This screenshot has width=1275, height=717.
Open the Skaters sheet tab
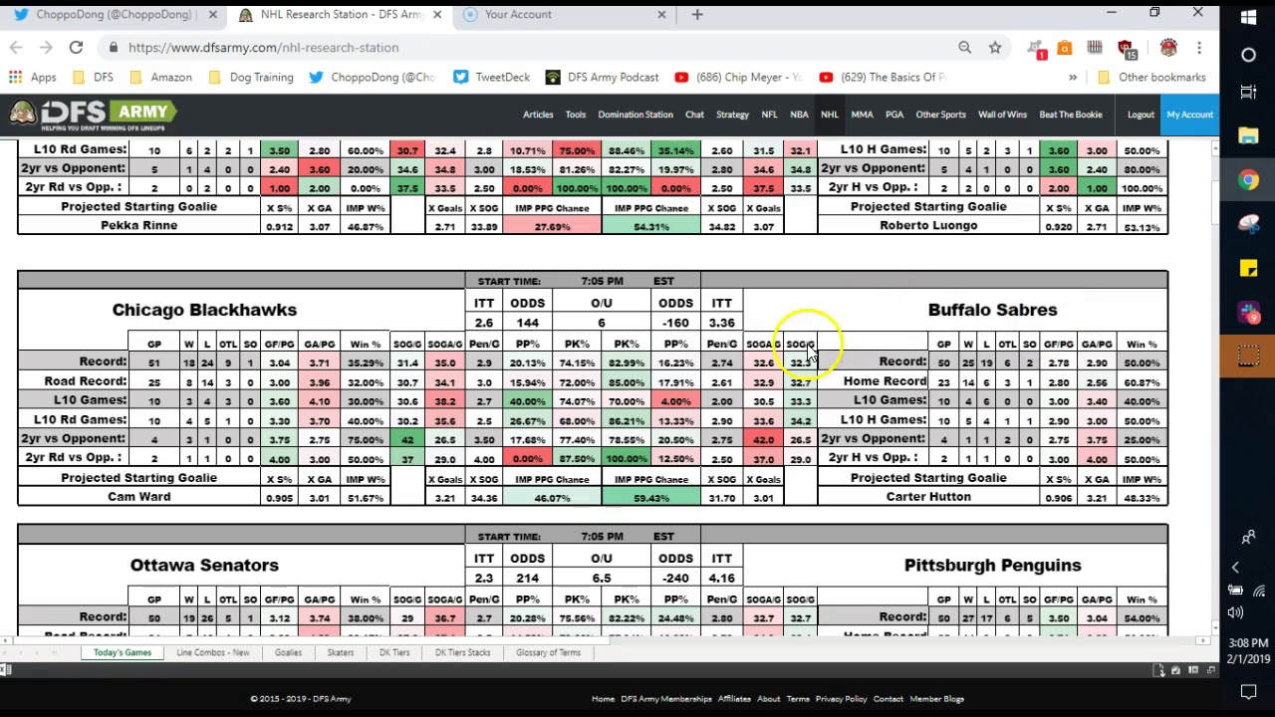pos(341,652)
